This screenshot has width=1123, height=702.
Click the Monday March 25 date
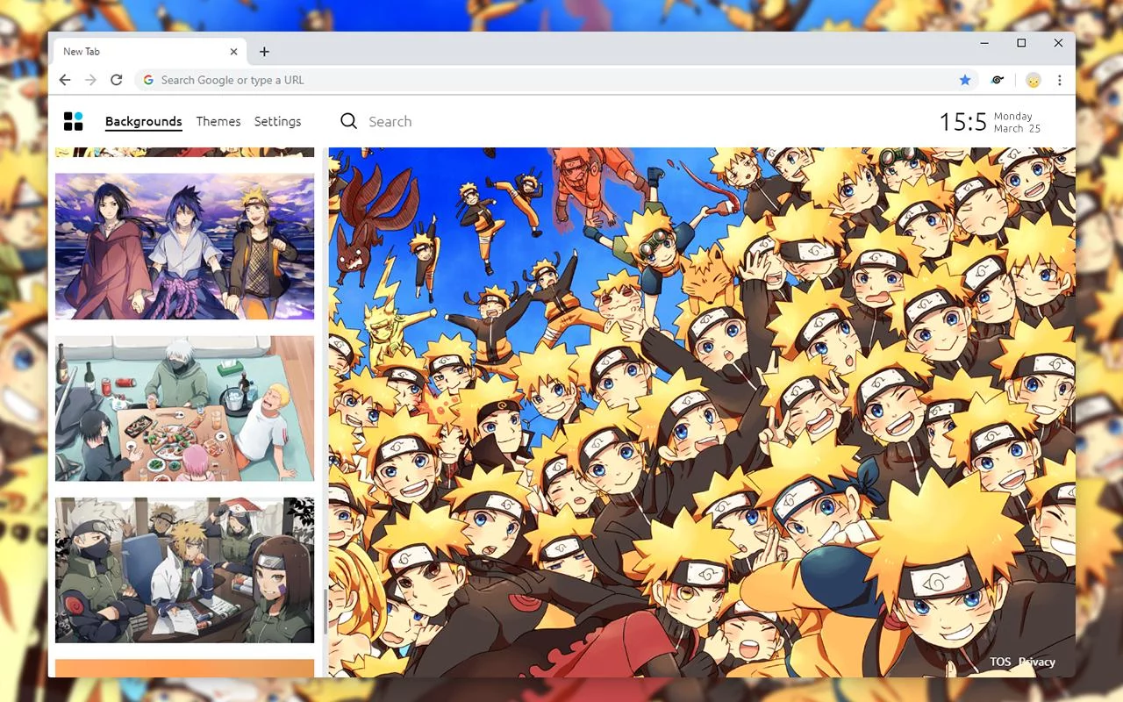click(x=1017, y=122)
